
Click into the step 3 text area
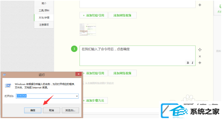[x=137, y=56]
